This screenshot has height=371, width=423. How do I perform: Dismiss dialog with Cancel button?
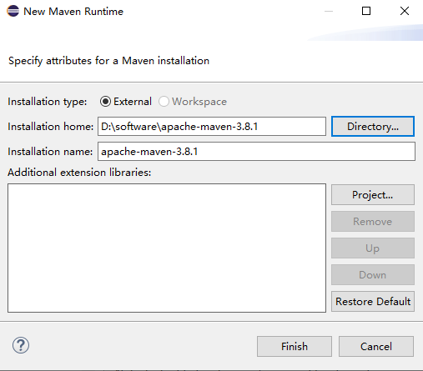[376, 347]
